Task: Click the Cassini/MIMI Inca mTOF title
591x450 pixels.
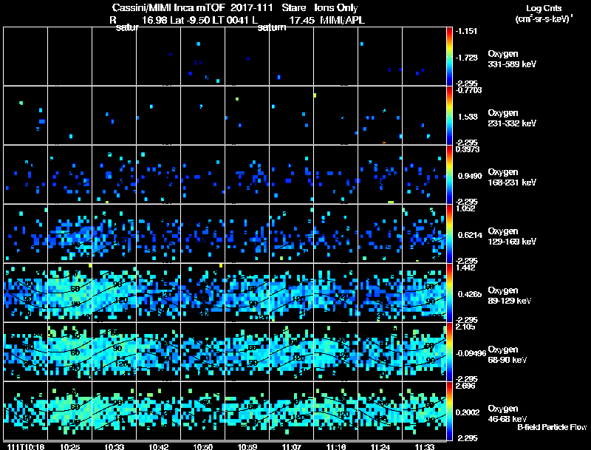Action: click(168, 7)
